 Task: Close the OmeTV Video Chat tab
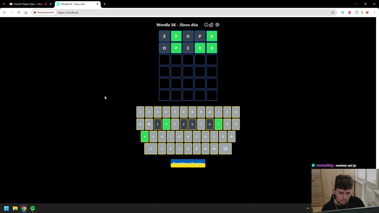[x=50, y=4]
